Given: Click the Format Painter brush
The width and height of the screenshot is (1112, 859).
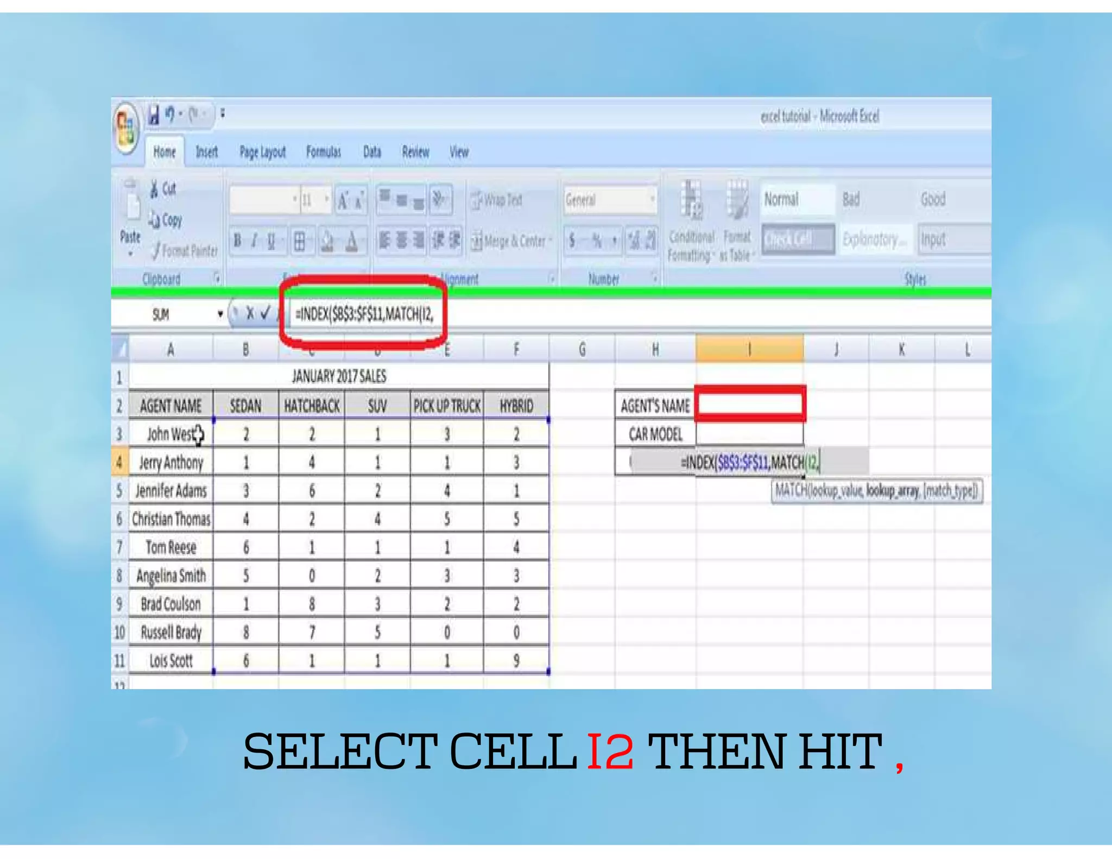Looking at the screenshot, I should (x=156, y=250).
